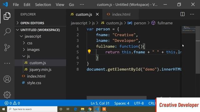Open index.html from the explorer tree
The height and width of the screenshot is (112, 200).
coord(40,76)
